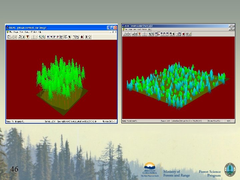Maximize the left blue-titled window
240x180 pixels.
point(112,28)
